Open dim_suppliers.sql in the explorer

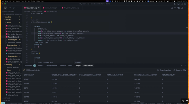click(15, 31)
